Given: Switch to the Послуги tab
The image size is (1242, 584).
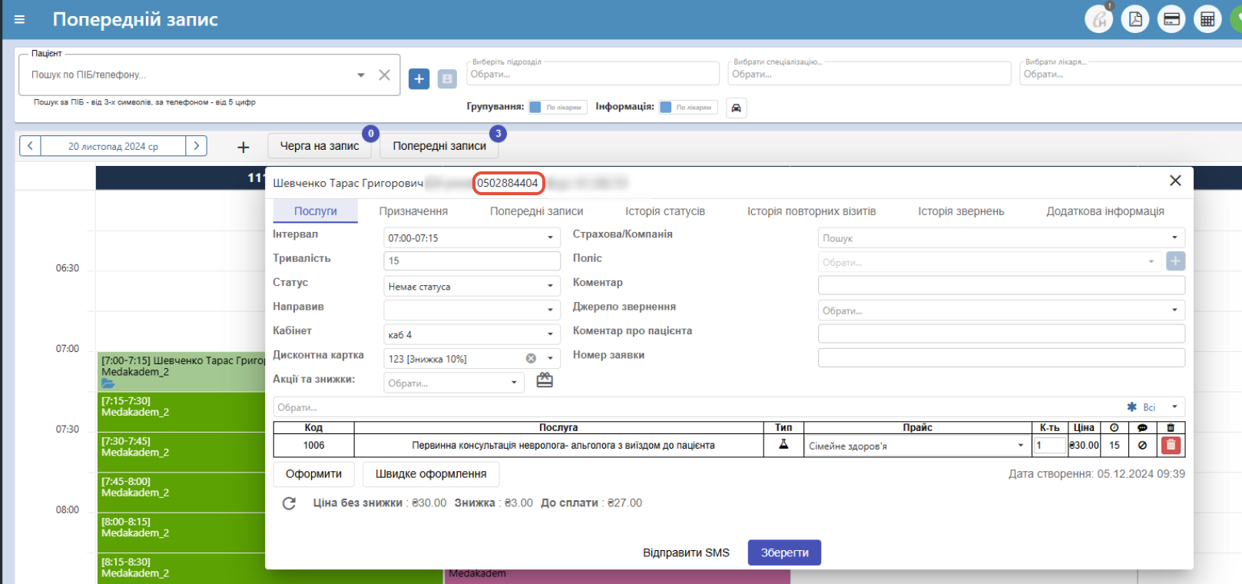Looking at the screenshot, I should (316, 211).
